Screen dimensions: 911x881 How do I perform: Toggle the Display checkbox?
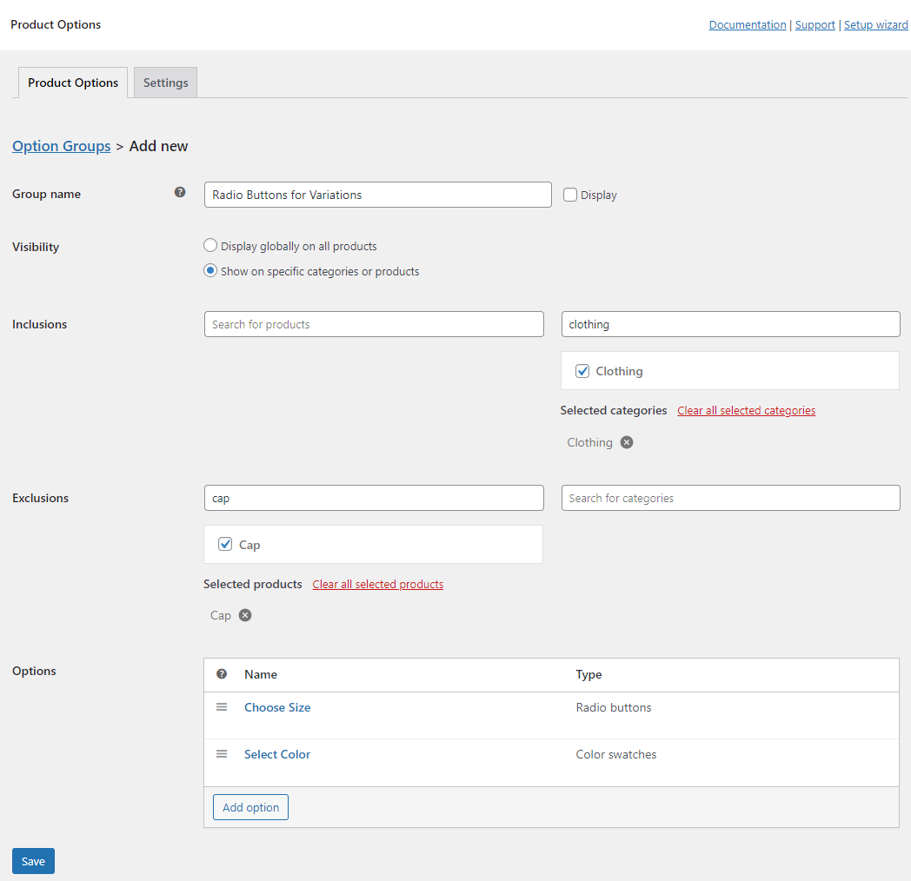pos(570,195)
